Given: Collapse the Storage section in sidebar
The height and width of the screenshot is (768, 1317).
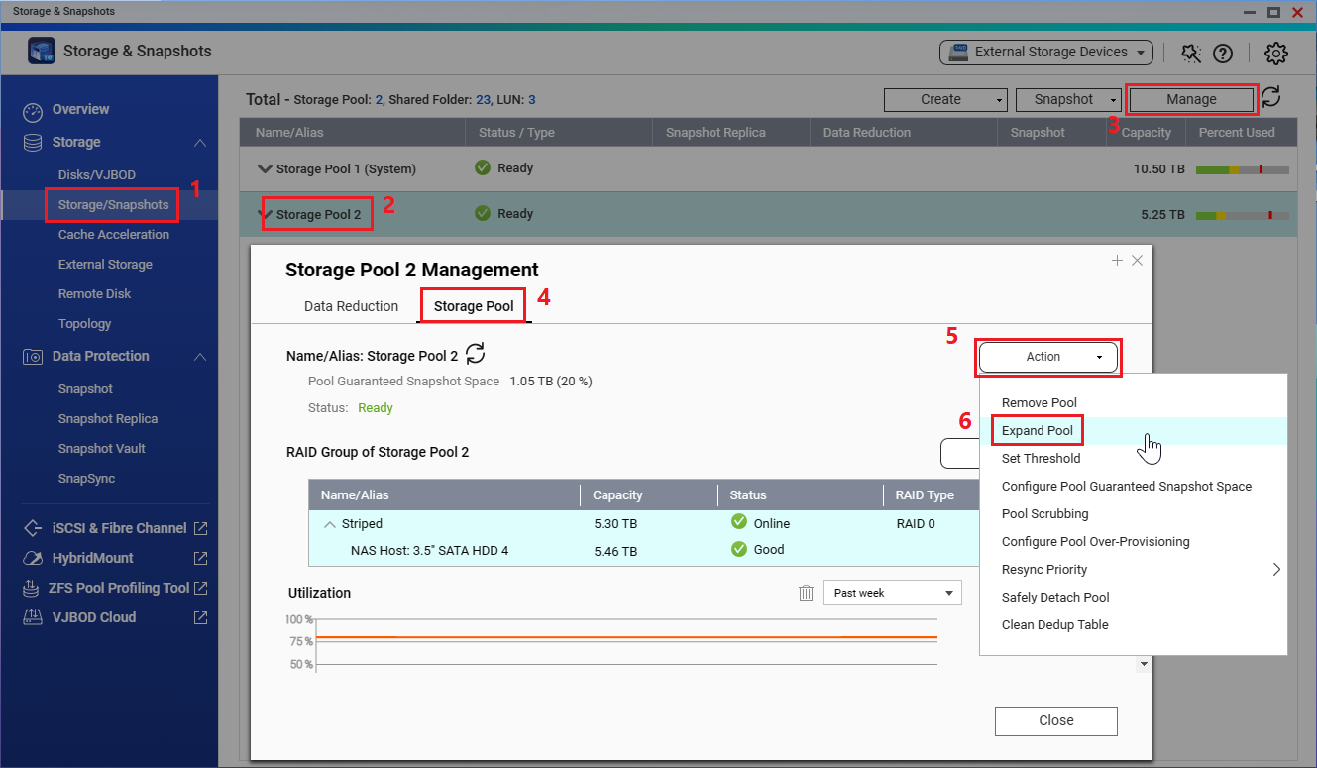Looking at the screenshot, I should [x=200, y=143].
